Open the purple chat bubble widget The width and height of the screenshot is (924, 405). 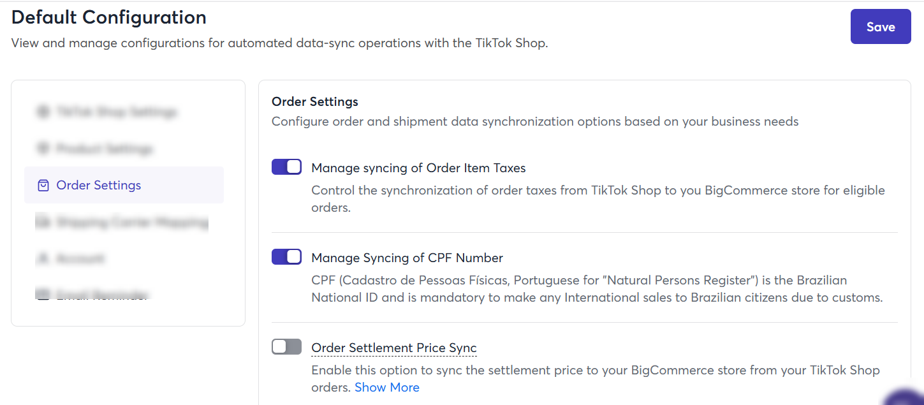pos(906,397)
